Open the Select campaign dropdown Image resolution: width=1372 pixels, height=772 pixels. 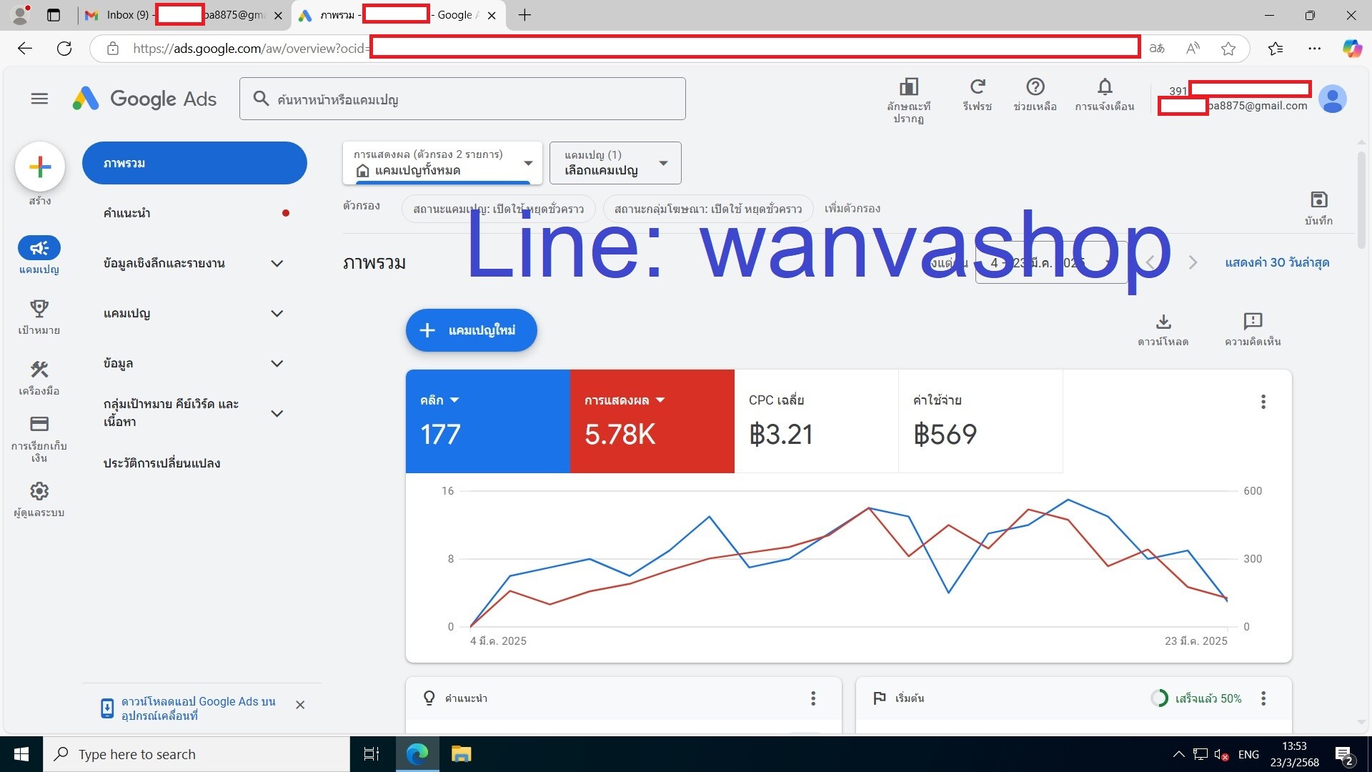[x=615, y=163]
